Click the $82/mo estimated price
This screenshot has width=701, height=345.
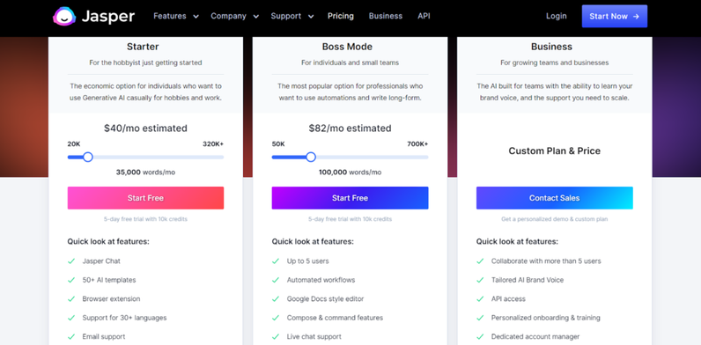(x=350, y=128)
